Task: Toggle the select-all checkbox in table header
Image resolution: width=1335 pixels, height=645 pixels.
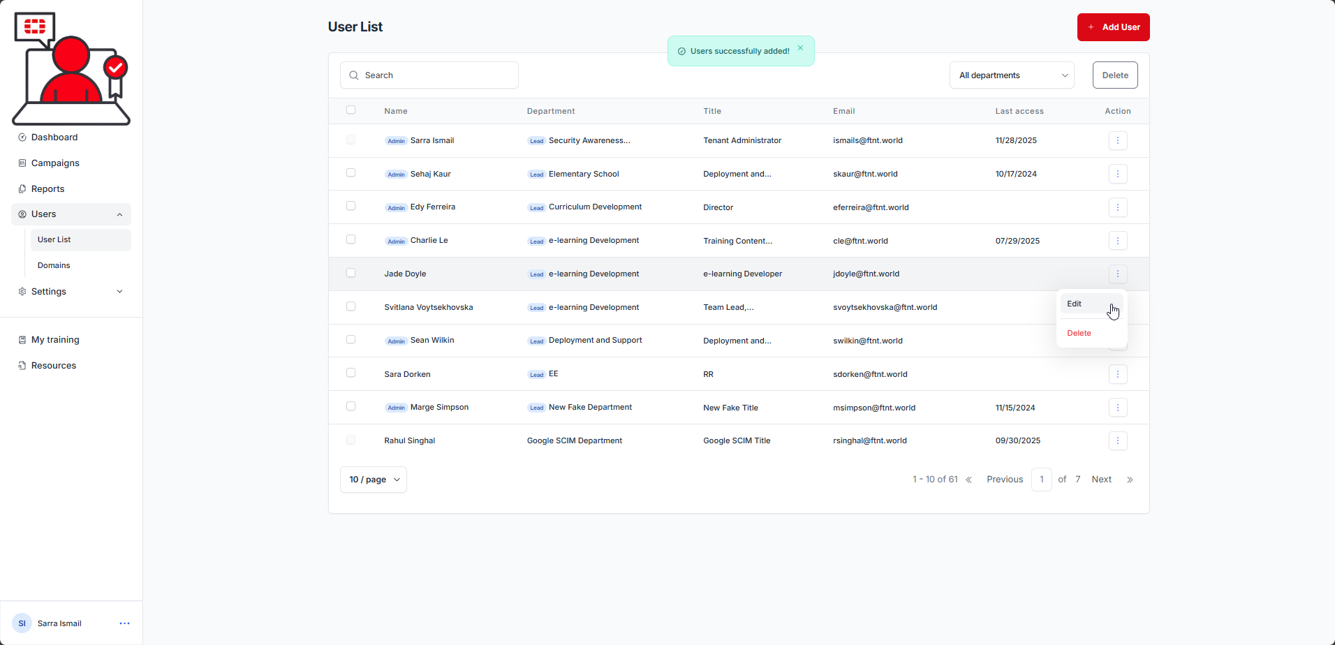Action: point(351,110)
